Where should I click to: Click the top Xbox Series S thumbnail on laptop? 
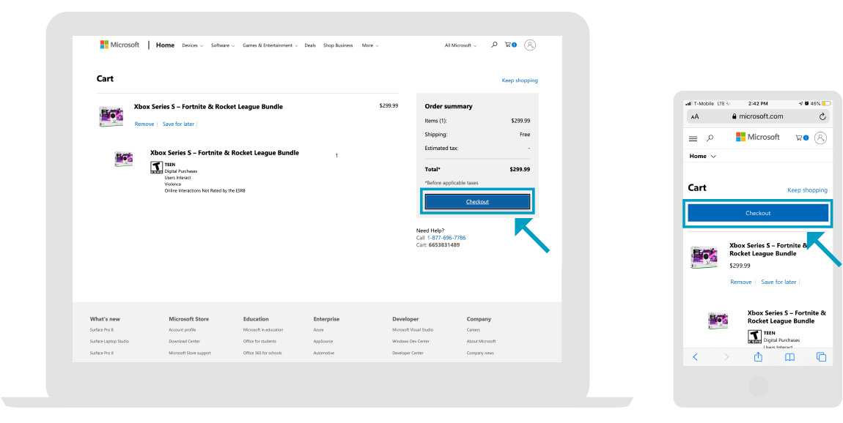111,116
